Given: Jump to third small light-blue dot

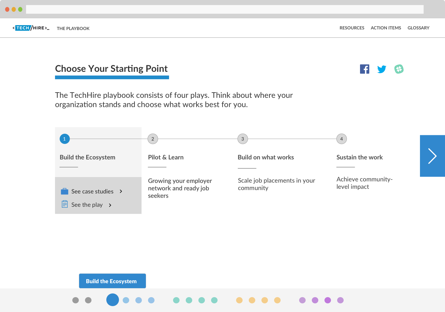Looking at the screenshot, I should pyautogui.click(x=151, y=300).
